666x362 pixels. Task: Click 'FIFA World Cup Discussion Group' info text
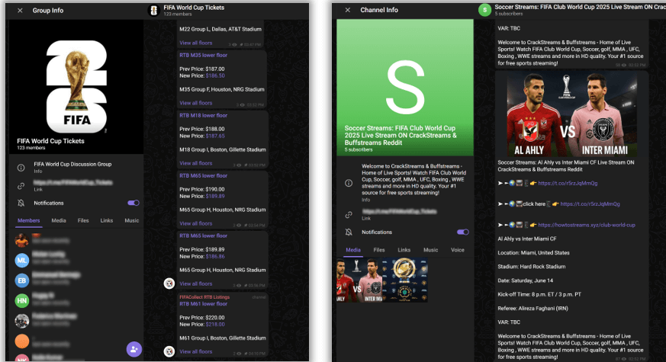tap(72, 165)
